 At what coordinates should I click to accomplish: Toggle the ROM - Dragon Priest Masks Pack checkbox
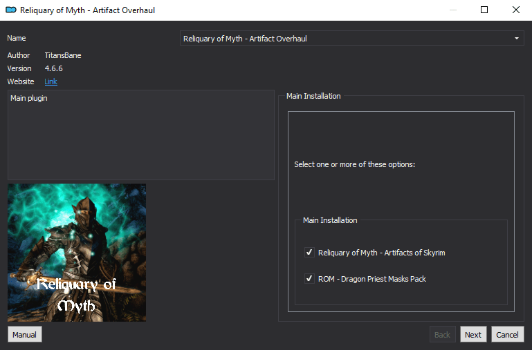tap(309, 279)
